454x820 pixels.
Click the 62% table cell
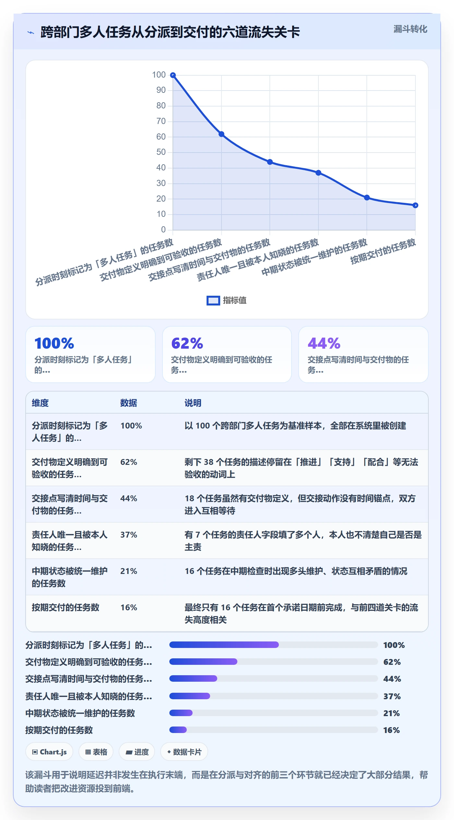tap(129, 462)
